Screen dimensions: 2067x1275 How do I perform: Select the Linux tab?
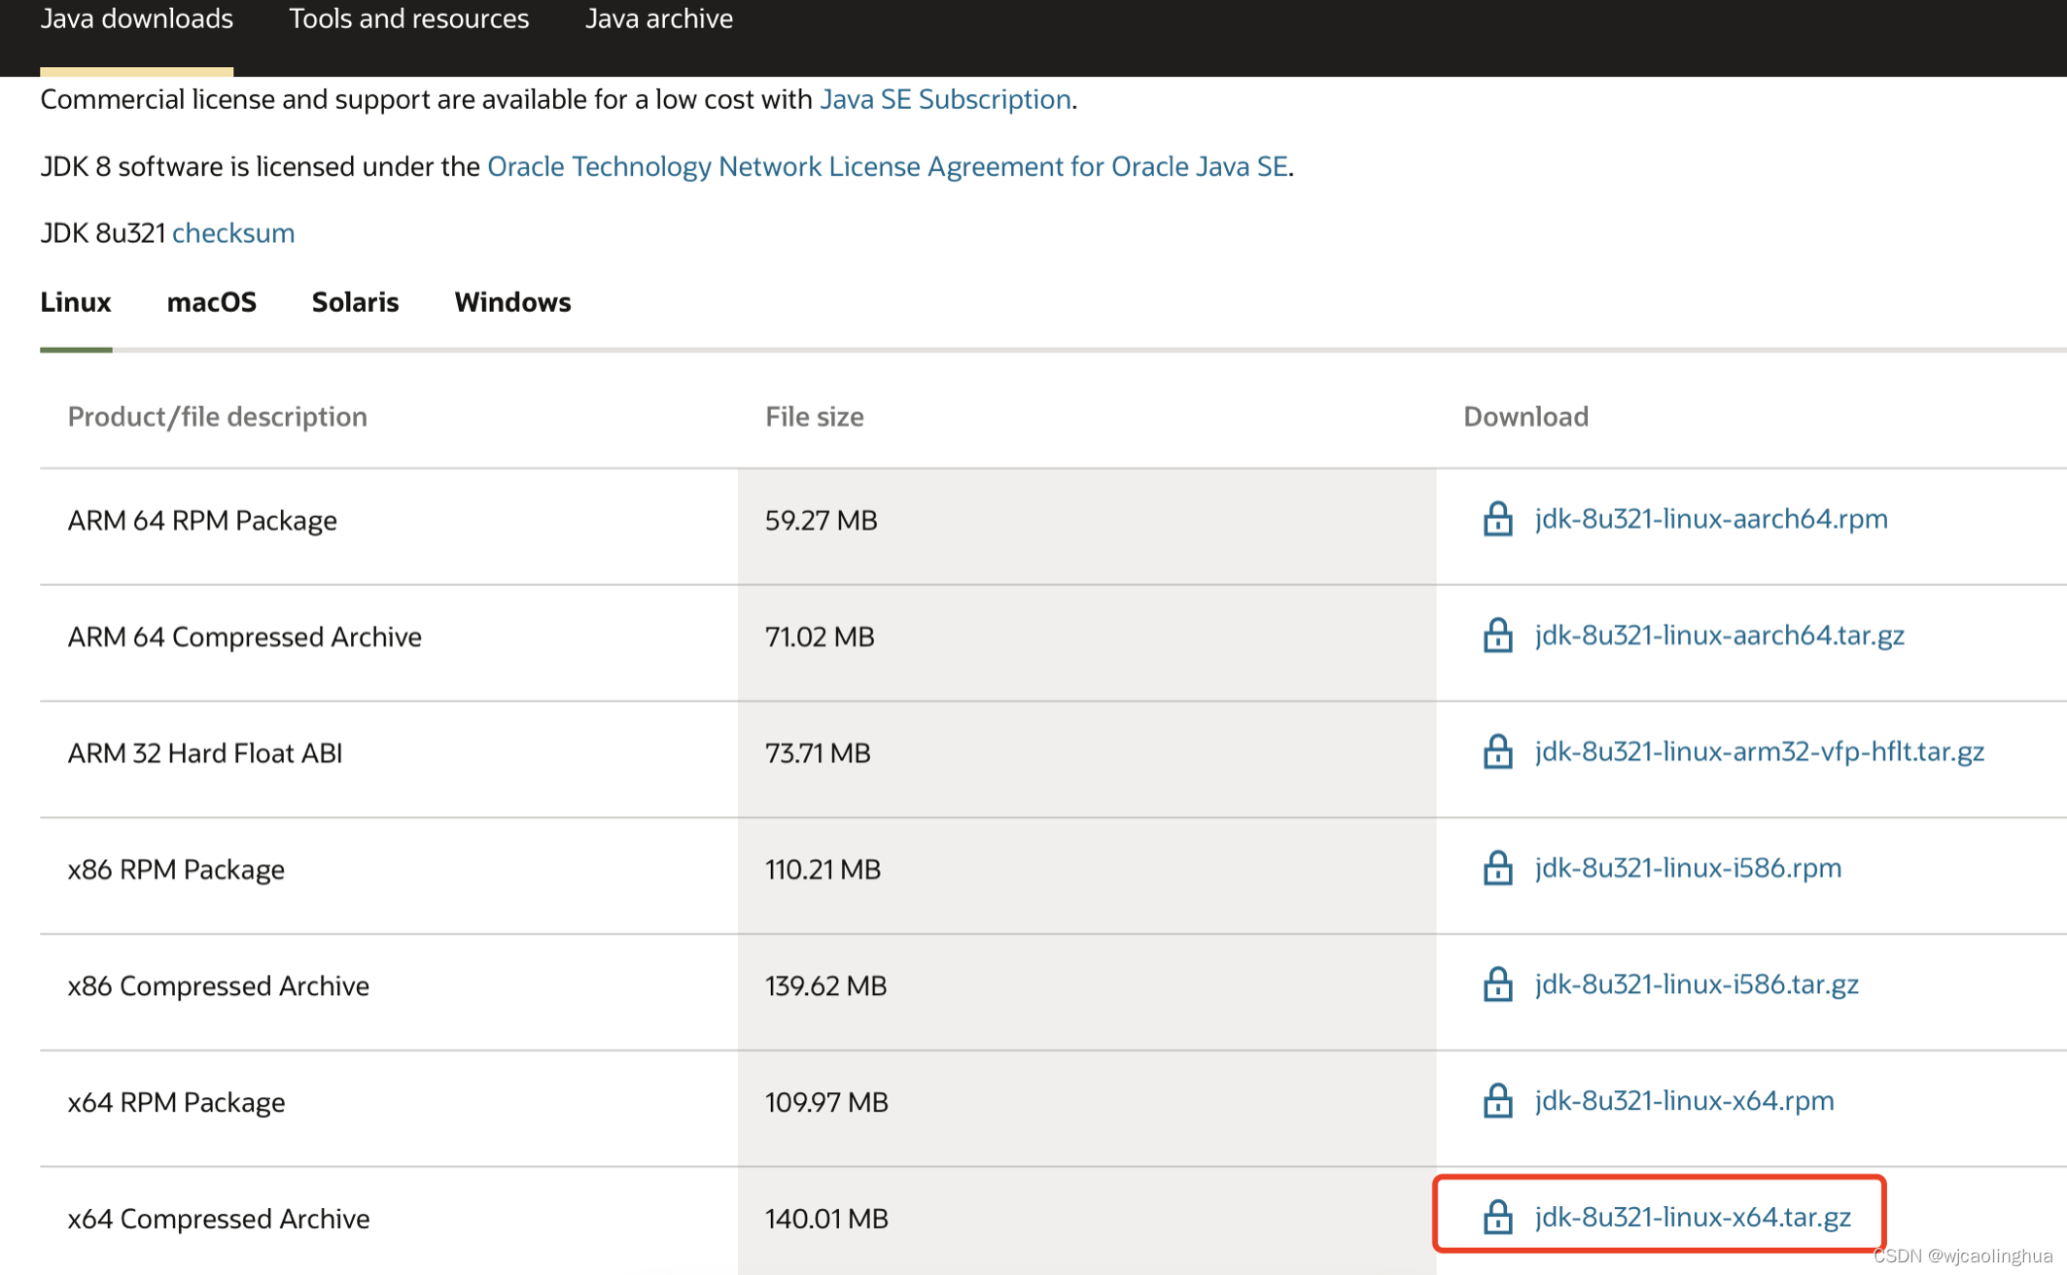pyautogui.click(x=76, y=302)
